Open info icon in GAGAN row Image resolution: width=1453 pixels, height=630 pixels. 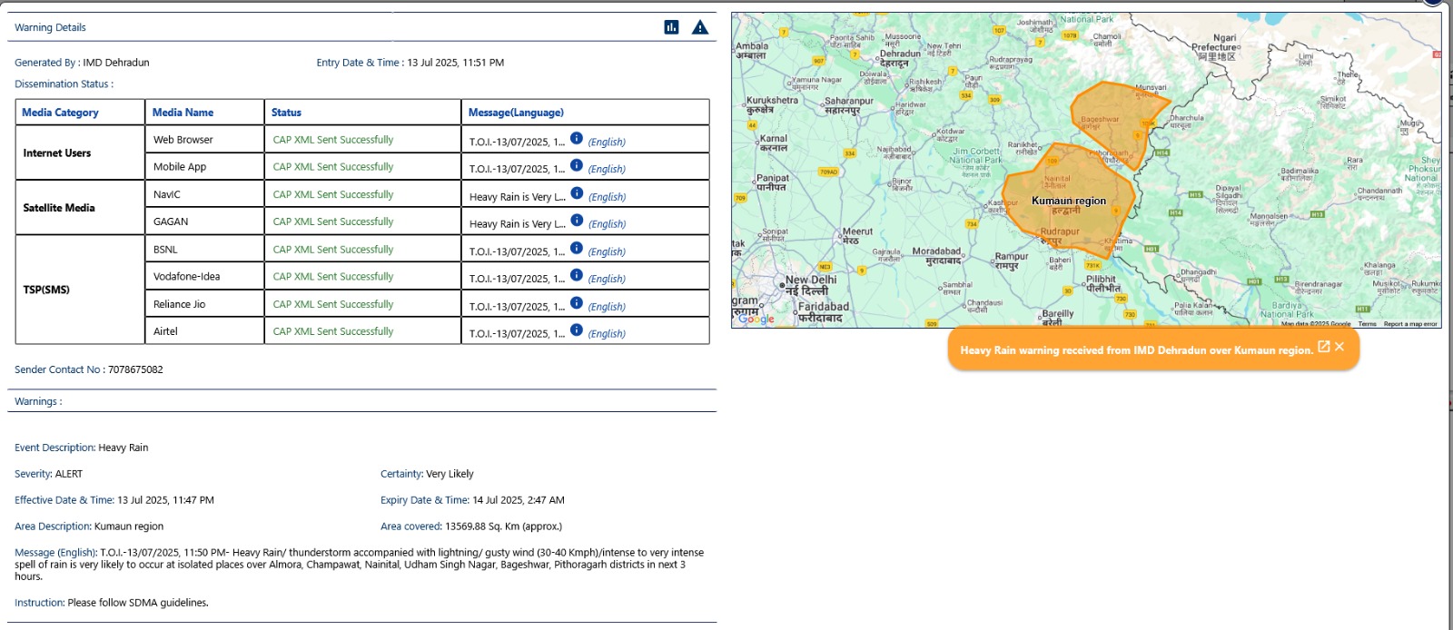click(x=577, y=220)
